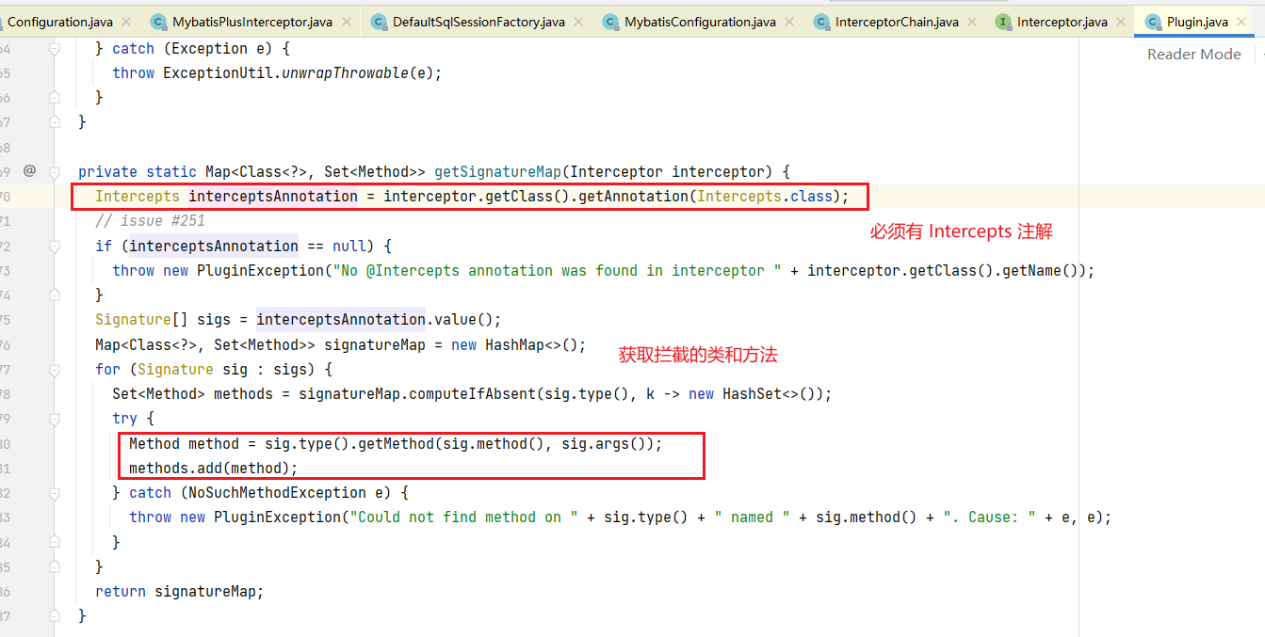
Task: Fold the try block in the gutter
Action: point(55,419)
